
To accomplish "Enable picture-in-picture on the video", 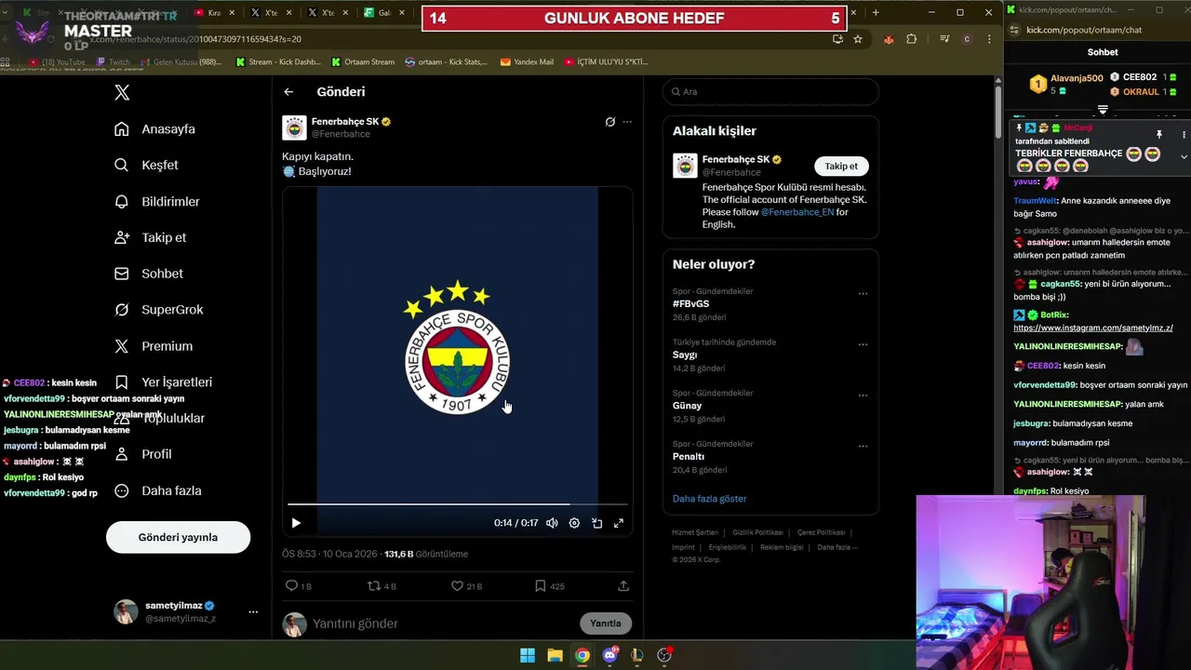I will tap(596, 523).
